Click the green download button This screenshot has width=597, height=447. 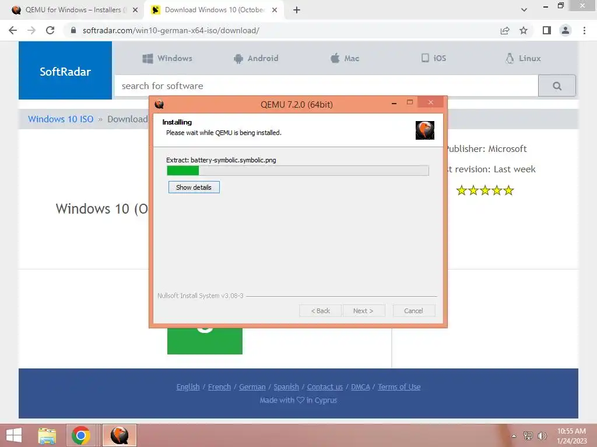(205, 341)
